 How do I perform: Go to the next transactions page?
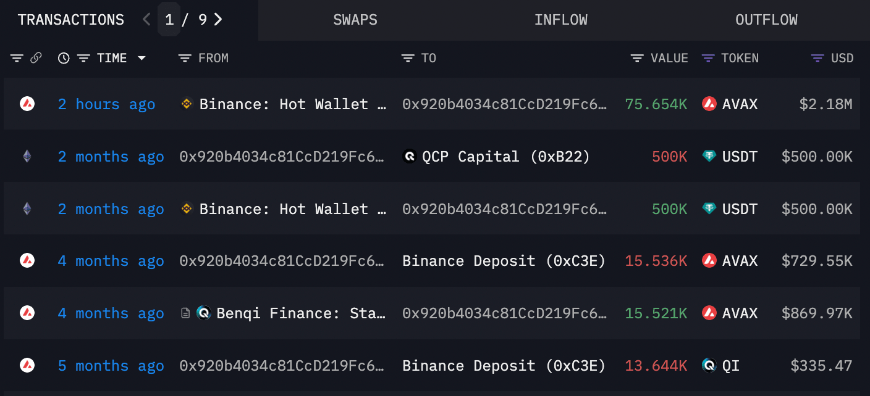218,20
